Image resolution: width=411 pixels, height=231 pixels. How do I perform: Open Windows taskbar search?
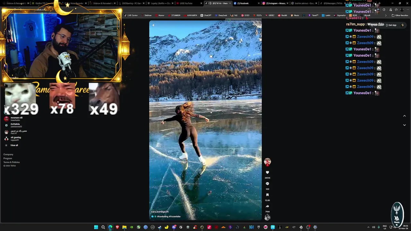click(x=103, y=227)
